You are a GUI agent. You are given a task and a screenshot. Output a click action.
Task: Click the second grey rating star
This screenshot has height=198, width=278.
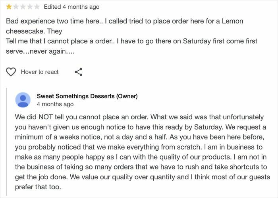[16, 7]
